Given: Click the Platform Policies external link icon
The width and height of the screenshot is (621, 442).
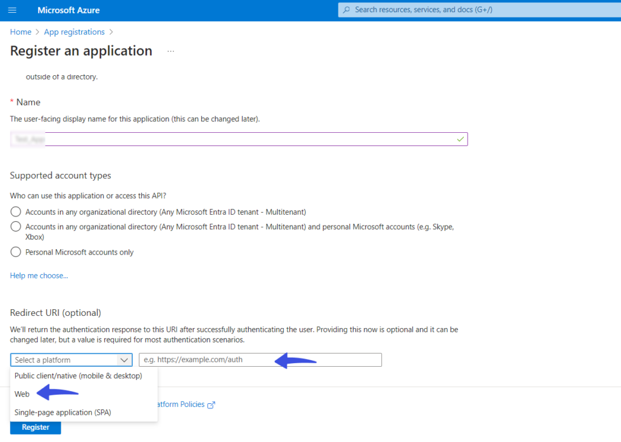Looking at the screenshot, I should click(211, 405).
